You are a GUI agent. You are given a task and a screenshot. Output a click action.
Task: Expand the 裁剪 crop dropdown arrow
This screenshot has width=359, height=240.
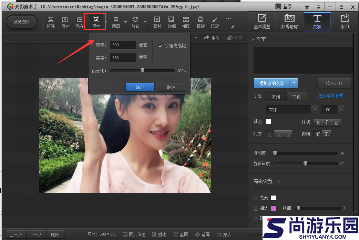coord(125,22)
